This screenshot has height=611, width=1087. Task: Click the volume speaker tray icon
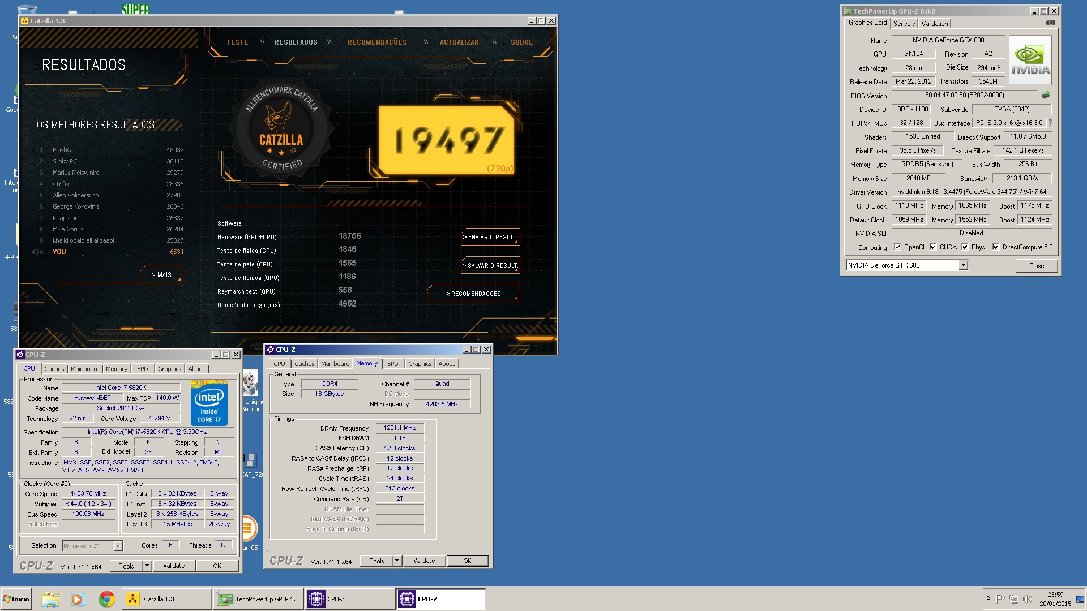click(1027, 599)
